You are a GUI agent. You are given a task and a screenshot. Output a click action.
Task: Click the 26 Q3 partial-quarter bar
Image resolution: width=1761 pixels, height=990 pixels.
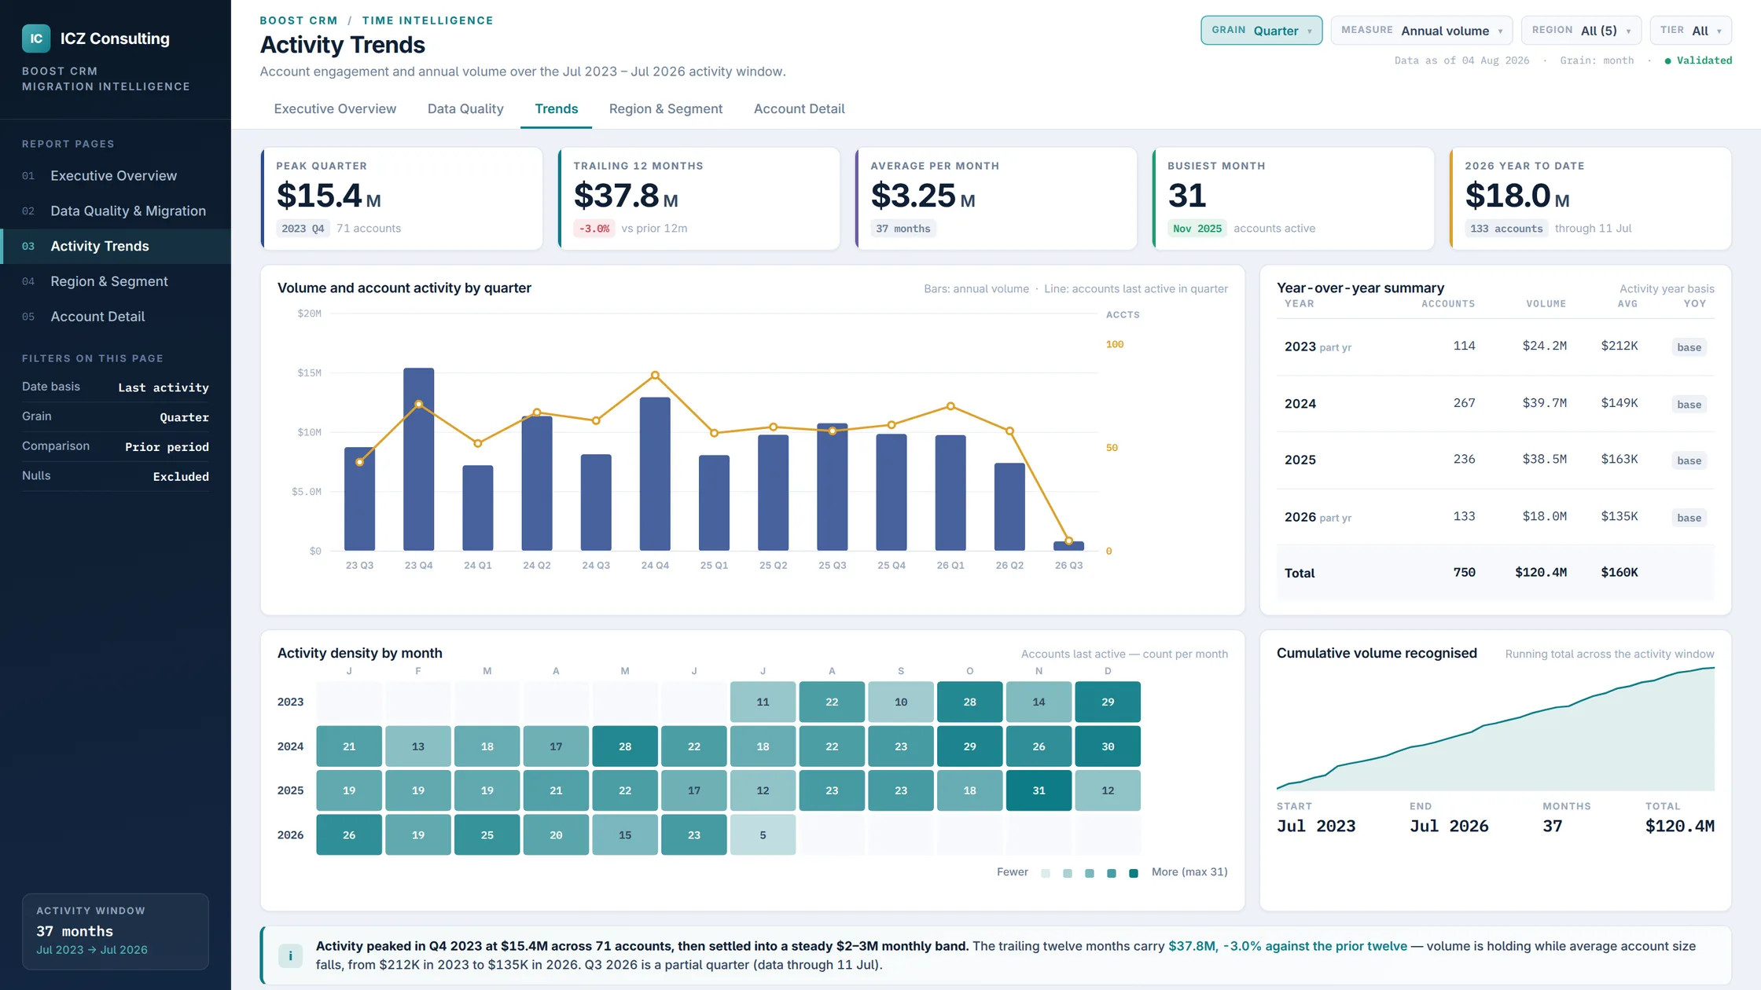point(1068,546)
